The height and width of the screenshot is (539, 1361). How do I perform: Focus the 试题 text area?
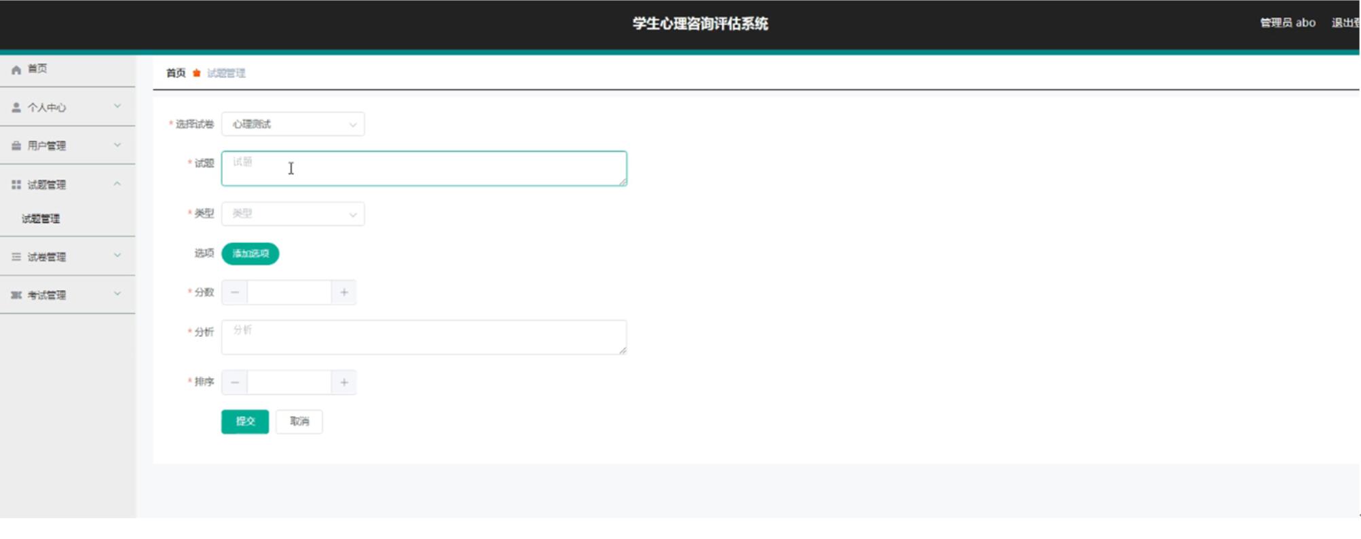[424, 169]
